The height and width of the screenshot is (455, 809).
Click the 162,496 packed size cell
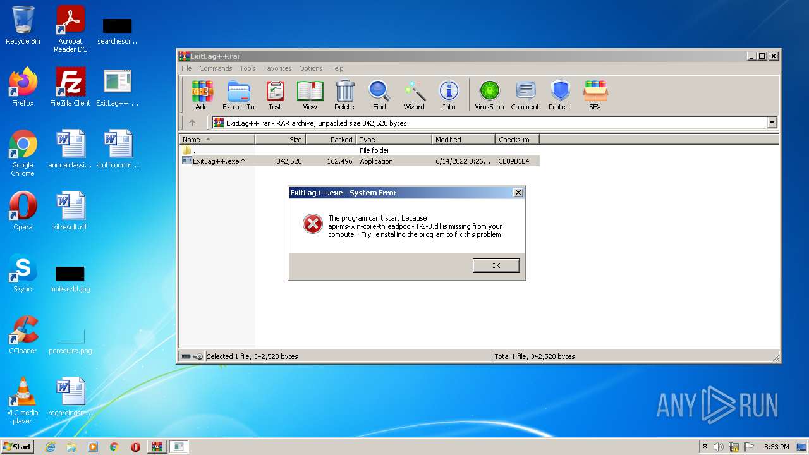pyautogui.click(x=339, y=161)
